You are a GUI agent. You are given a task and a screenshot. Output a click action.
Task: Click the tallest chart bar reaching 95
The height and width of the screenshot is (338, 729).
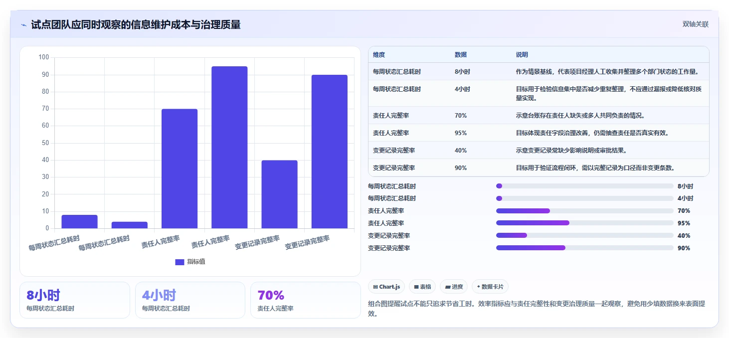(229, 148)
